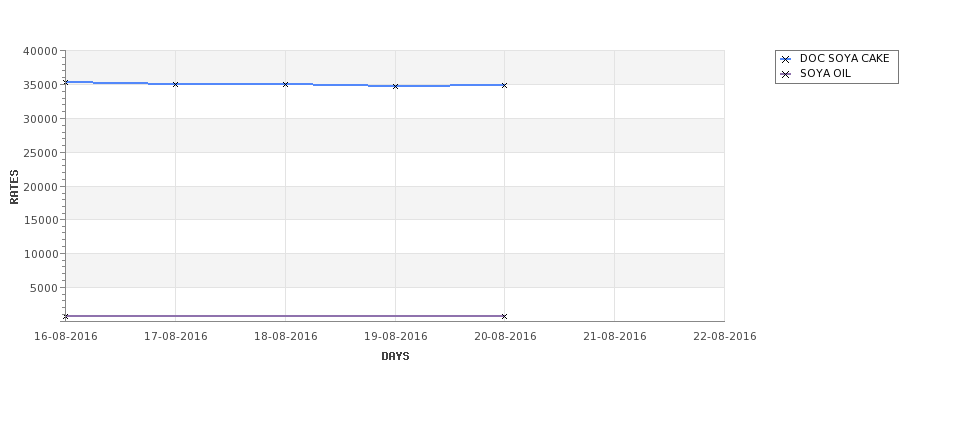Click the purple SOYA OIL line near 18-08-2016

[285, 316]
